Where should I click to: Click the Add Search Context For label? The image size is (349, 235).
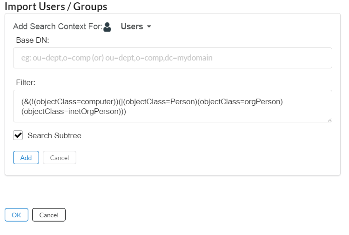click(x=58, y=27)
